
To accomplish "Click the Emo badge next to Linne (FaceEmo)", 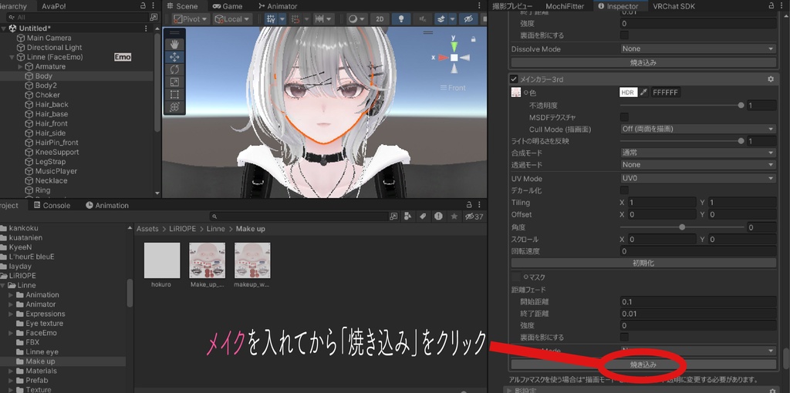I will (x=123, y=57).
